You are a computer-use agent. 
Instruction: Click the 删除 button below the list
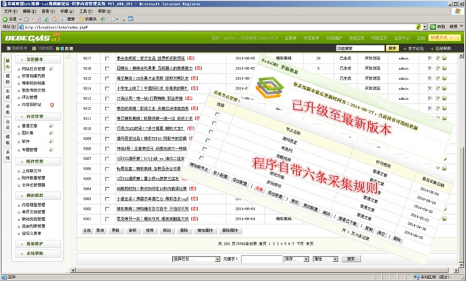click(184, 230)
